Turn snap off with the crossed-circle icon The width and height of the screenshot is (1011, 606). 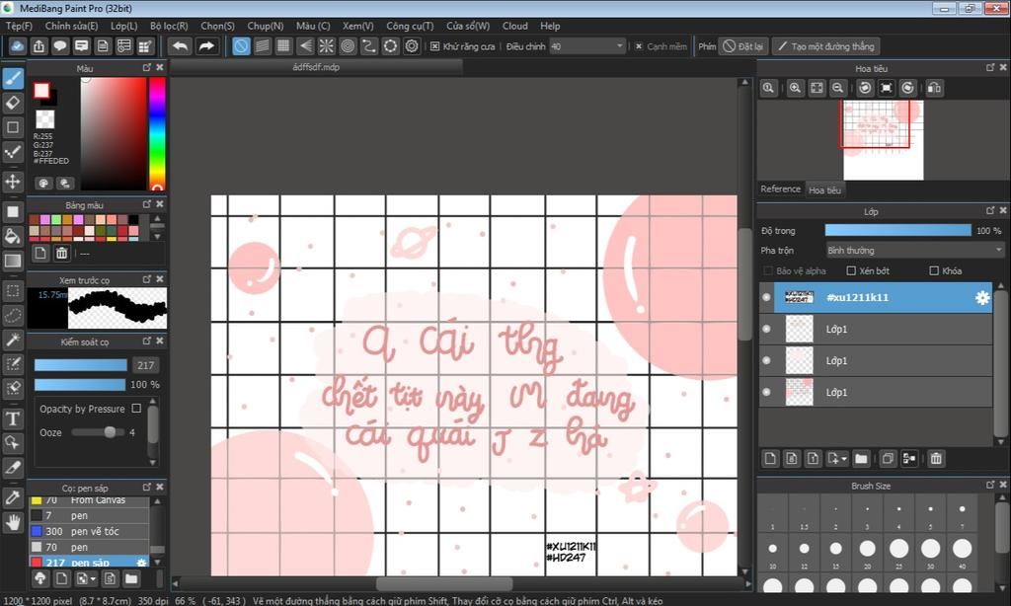(241, 46)
